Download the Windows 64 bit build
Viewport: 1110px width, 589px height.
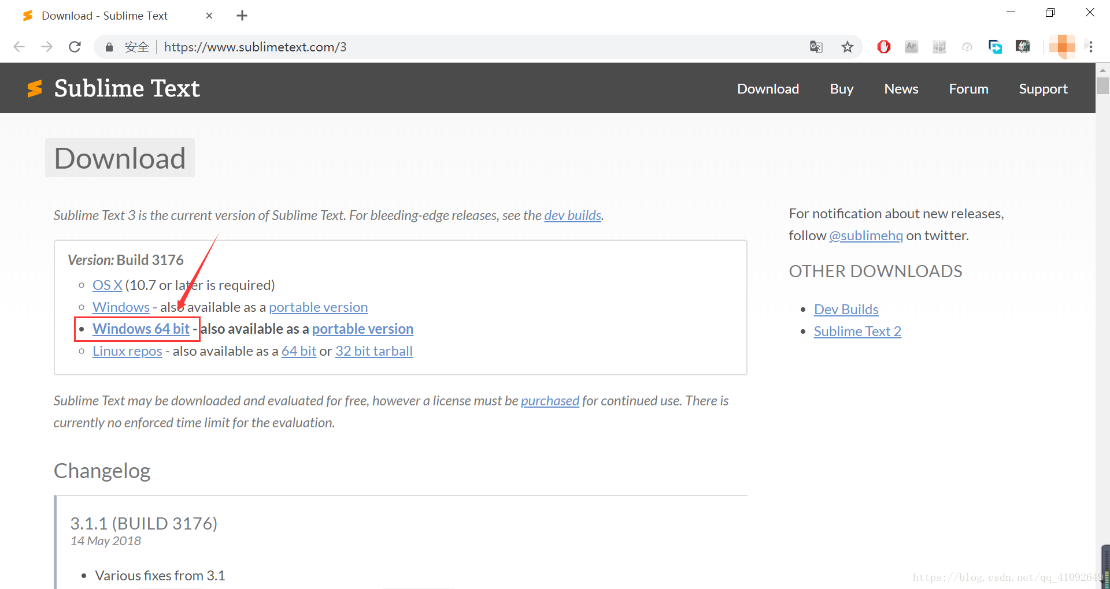tap(141, 329)
